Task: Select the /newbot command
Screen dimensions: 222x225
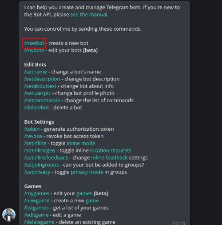Action: 34,43
